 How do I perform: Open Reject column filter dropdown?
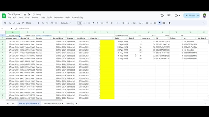coord(182,38)
